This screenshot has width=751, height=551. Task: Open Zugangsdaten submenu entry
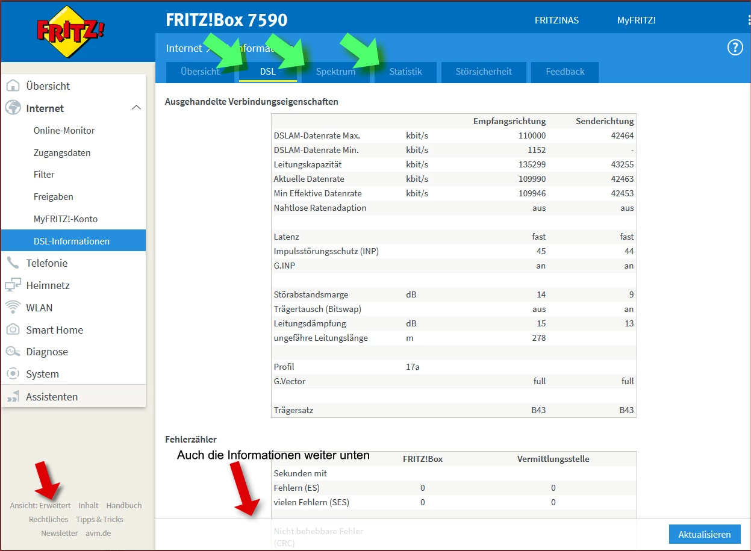tap(62, 152)
